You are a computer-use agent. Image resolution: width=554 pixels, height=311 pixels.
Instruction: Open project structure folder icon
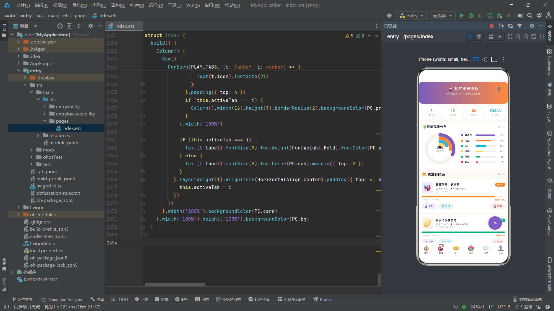(521, 16)
